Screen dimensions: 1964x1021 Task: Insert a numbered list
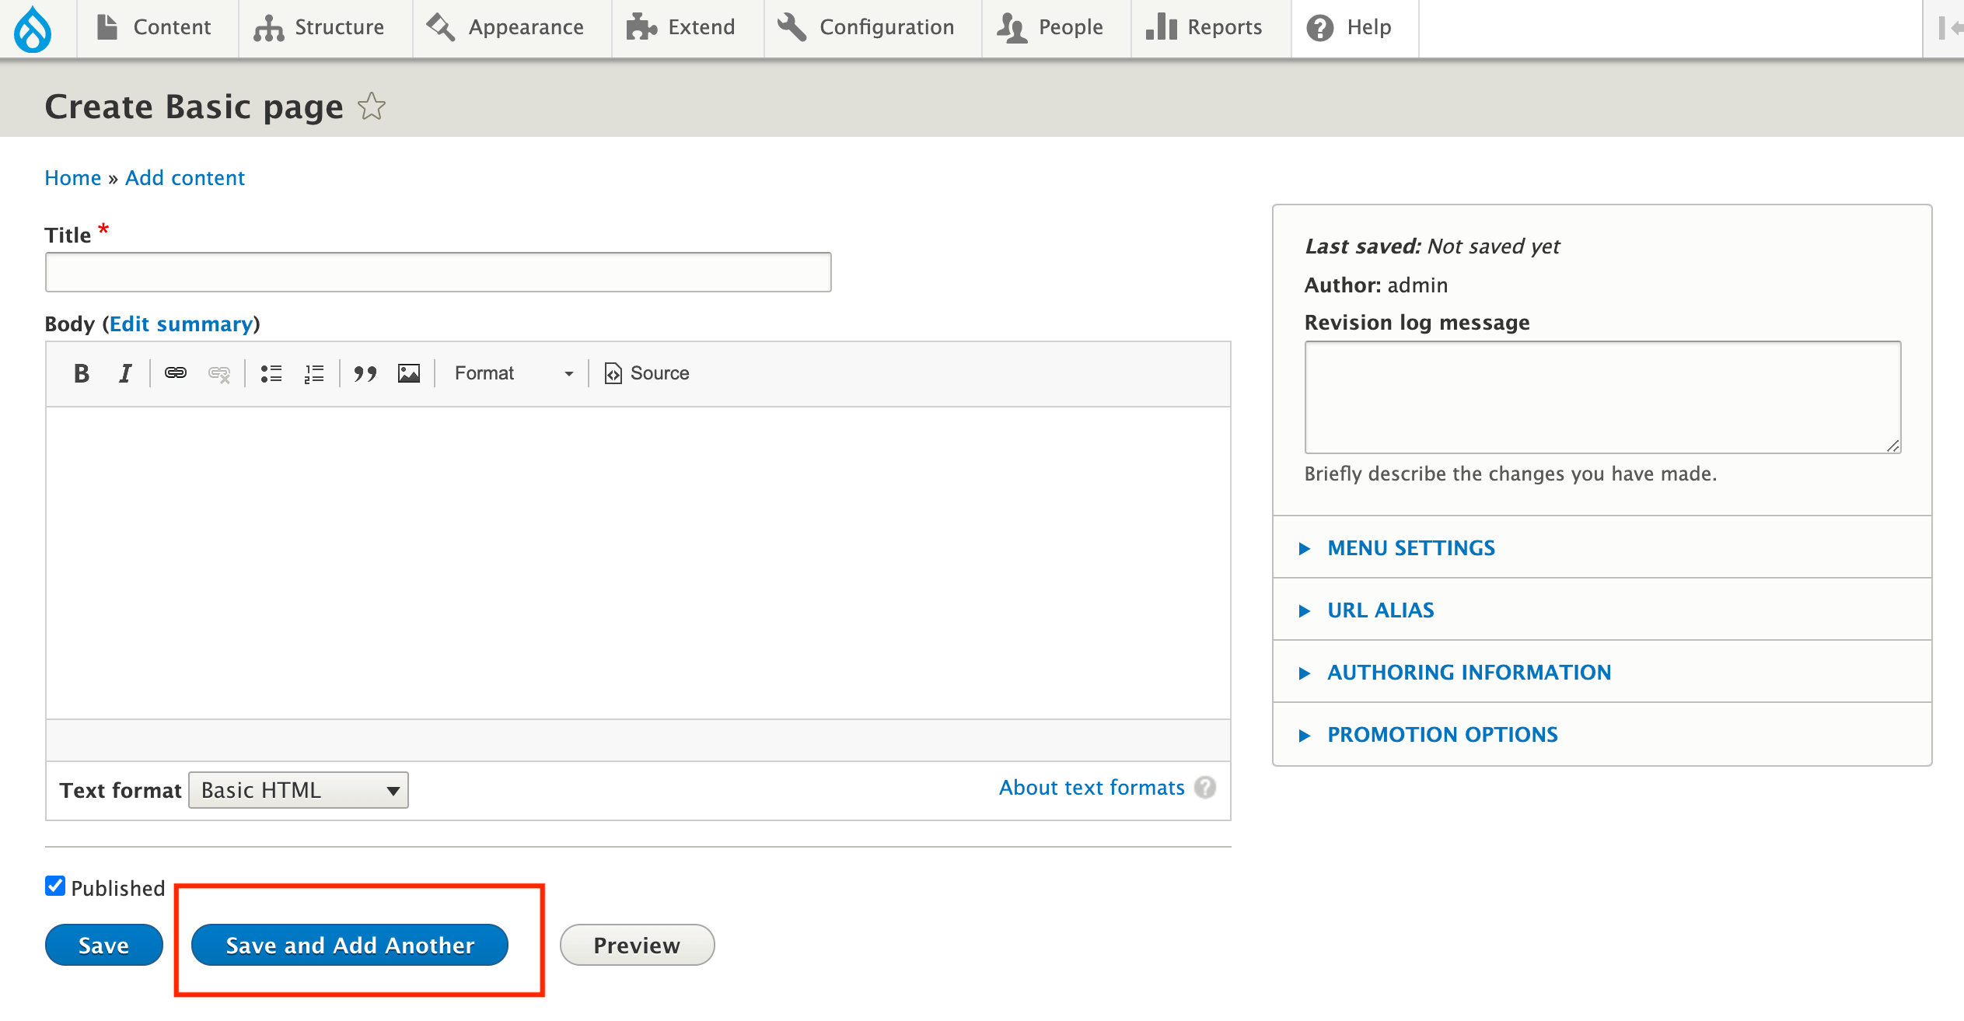click(x=314, y=373)
